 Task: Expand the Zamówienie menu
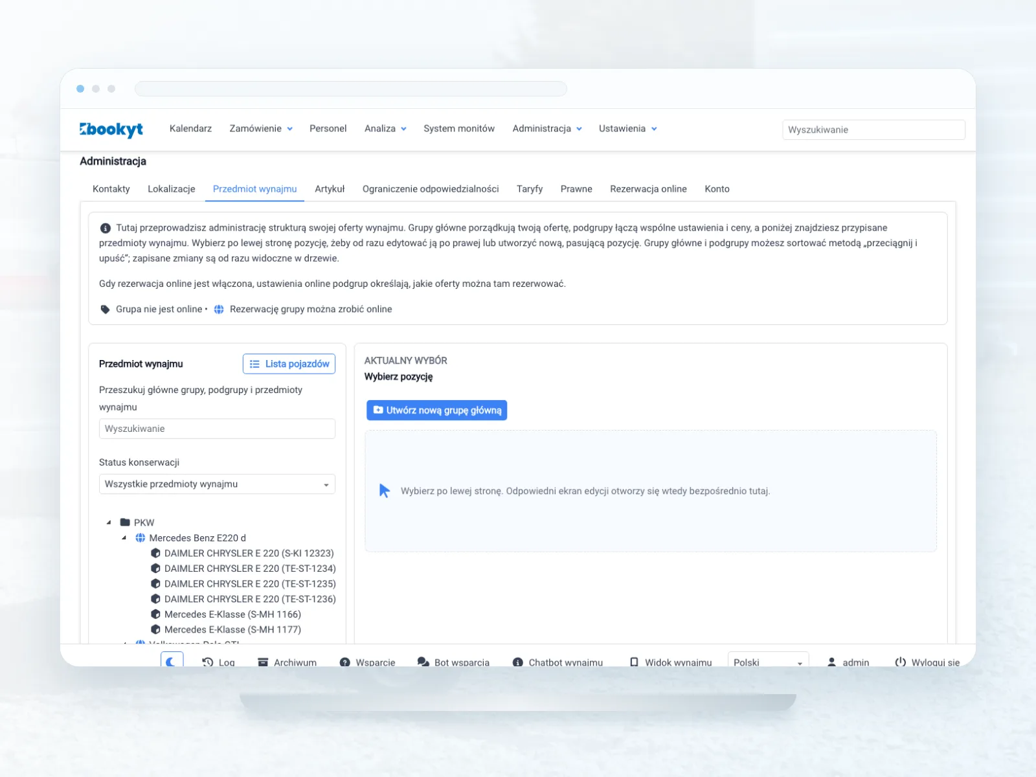(261, 129)
